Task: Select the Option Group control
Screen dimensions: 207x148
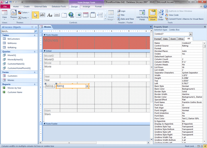Action: point(93,15)
